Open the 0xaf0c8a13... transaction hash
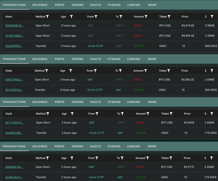This screenshot has width=218, height=181. coord(14,177)
